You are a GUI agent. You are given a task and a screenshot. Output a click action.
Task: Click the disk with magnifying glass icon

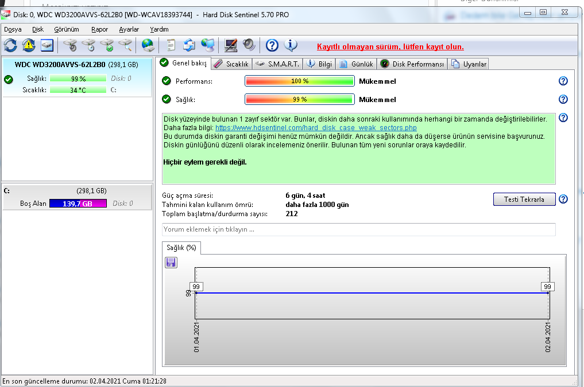[126, 46]
